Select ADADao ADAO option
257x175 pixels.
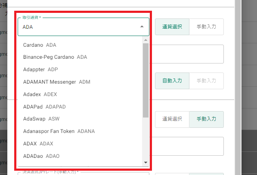pos(80,156)
